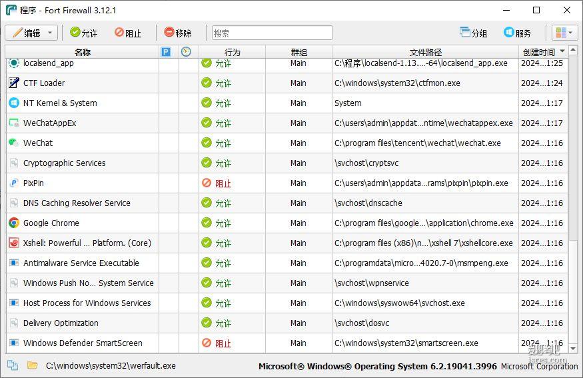The width and height of the screenshot is (583, 378).
Task: Click the C:\windows\syswow64\svchost.exe path cell
Action: [425, 303]
